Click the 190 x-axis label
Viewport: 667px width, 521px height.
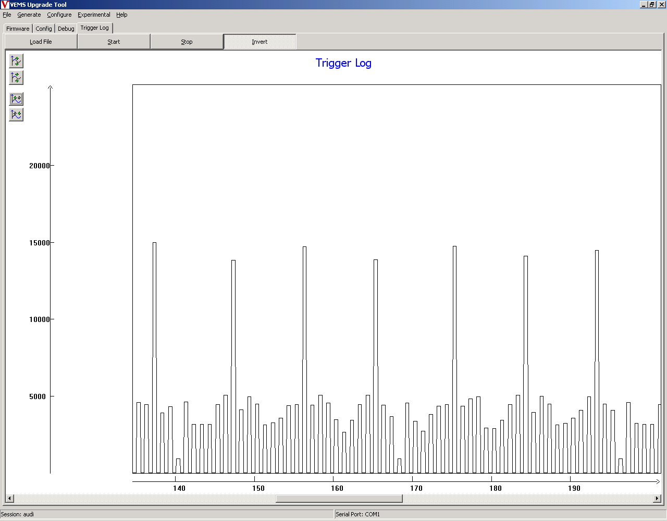click(574, 488)
